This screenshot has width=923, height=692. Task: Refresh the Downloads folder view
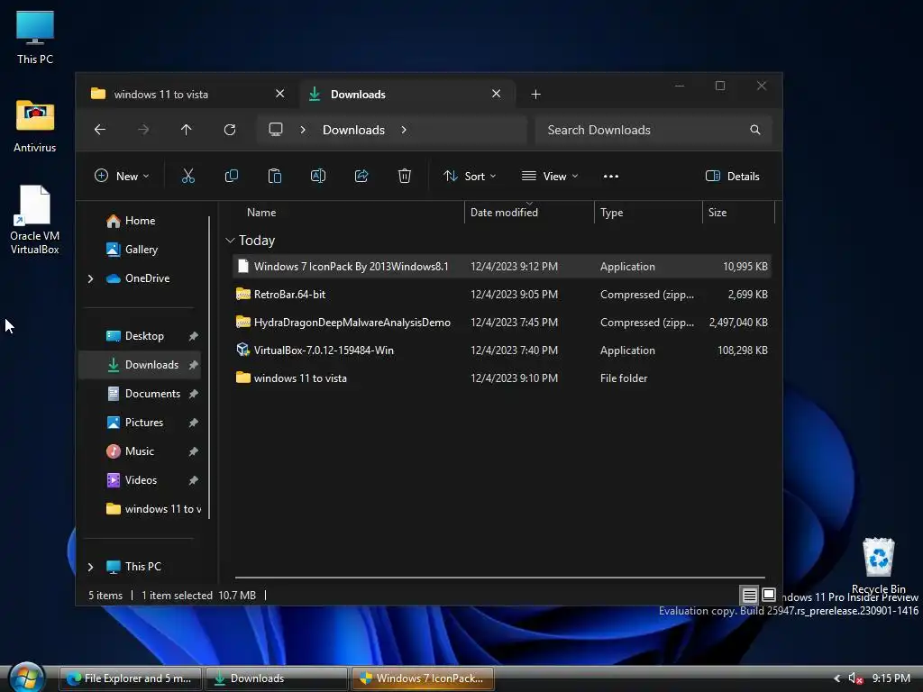click(230, 130)
